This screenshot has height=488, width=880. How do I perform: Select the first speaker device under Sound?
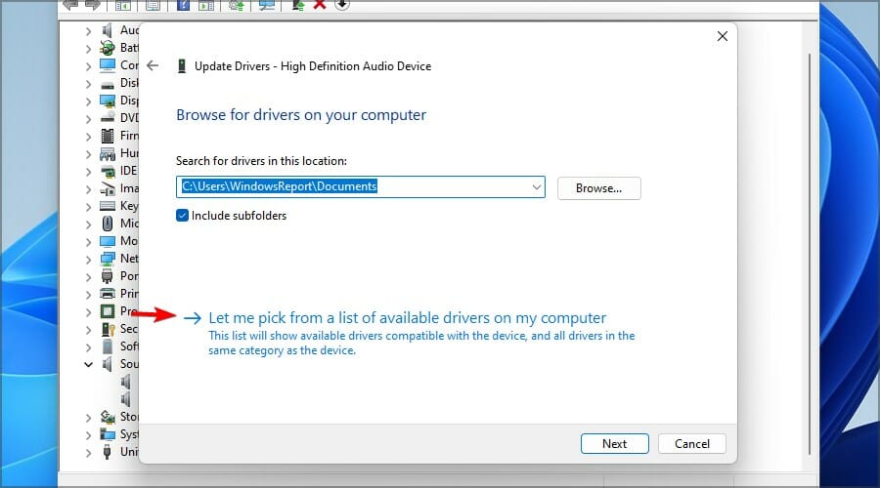[126, 382]
